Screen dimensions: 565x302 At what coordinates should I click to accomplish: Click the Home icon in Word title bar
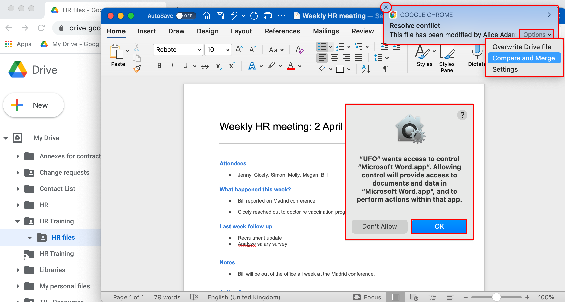coord(206,16)
